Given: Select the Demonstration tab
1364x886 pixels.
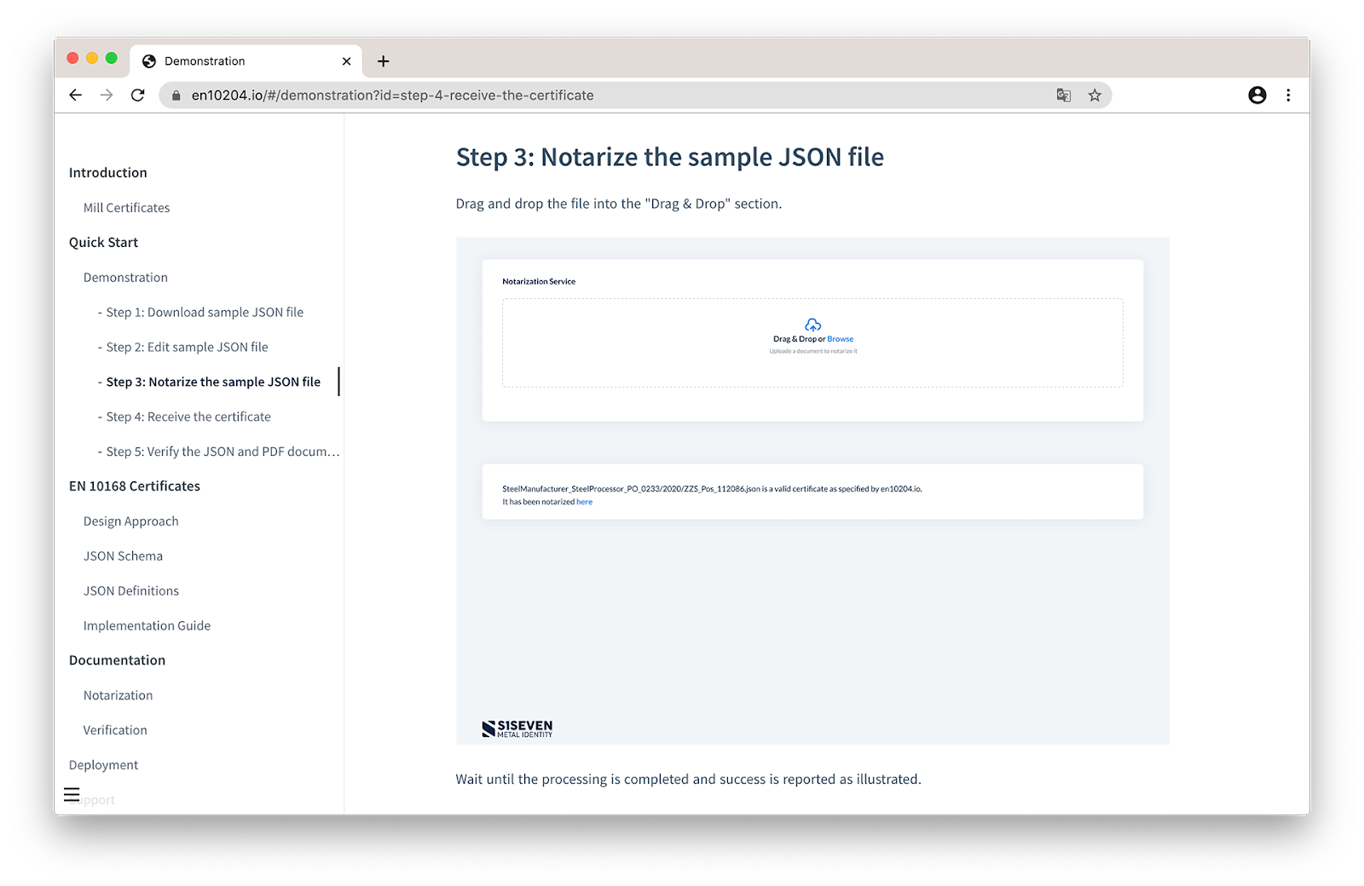Looking at the screenshot, I should [x=205, y=61].
